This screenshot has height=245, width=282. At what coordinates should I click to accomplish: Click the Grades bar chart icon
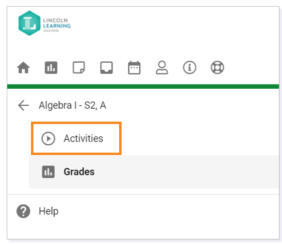tap(48, 172)
